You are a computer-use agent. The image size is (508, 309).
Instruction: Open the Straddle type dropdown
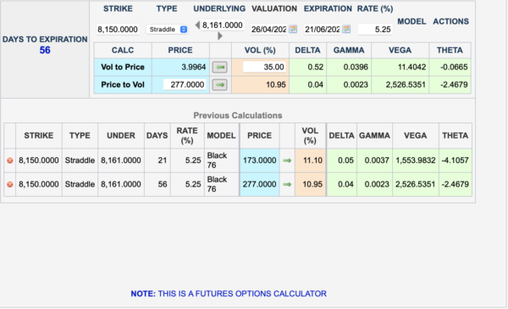coord(167,30)
